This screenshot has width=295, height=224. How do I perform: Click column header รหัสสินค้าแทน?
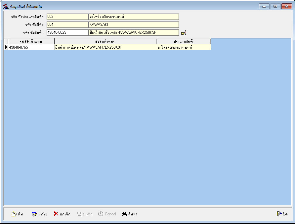pos(31,41)
